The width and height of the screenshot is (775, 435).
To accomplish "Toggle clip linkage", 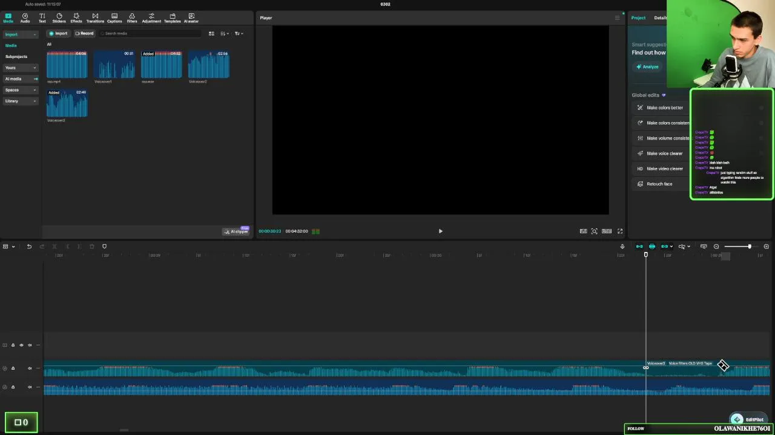I will (665, 246).
